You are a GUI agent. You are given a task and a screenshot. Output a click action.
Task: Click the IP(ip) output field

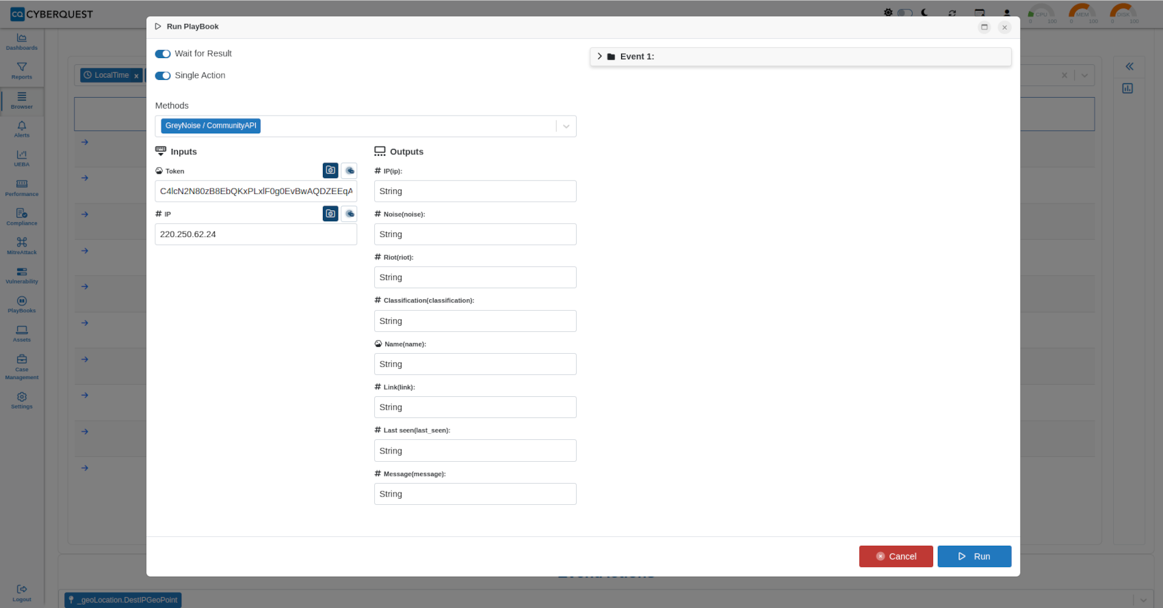[x=475, y=191]
